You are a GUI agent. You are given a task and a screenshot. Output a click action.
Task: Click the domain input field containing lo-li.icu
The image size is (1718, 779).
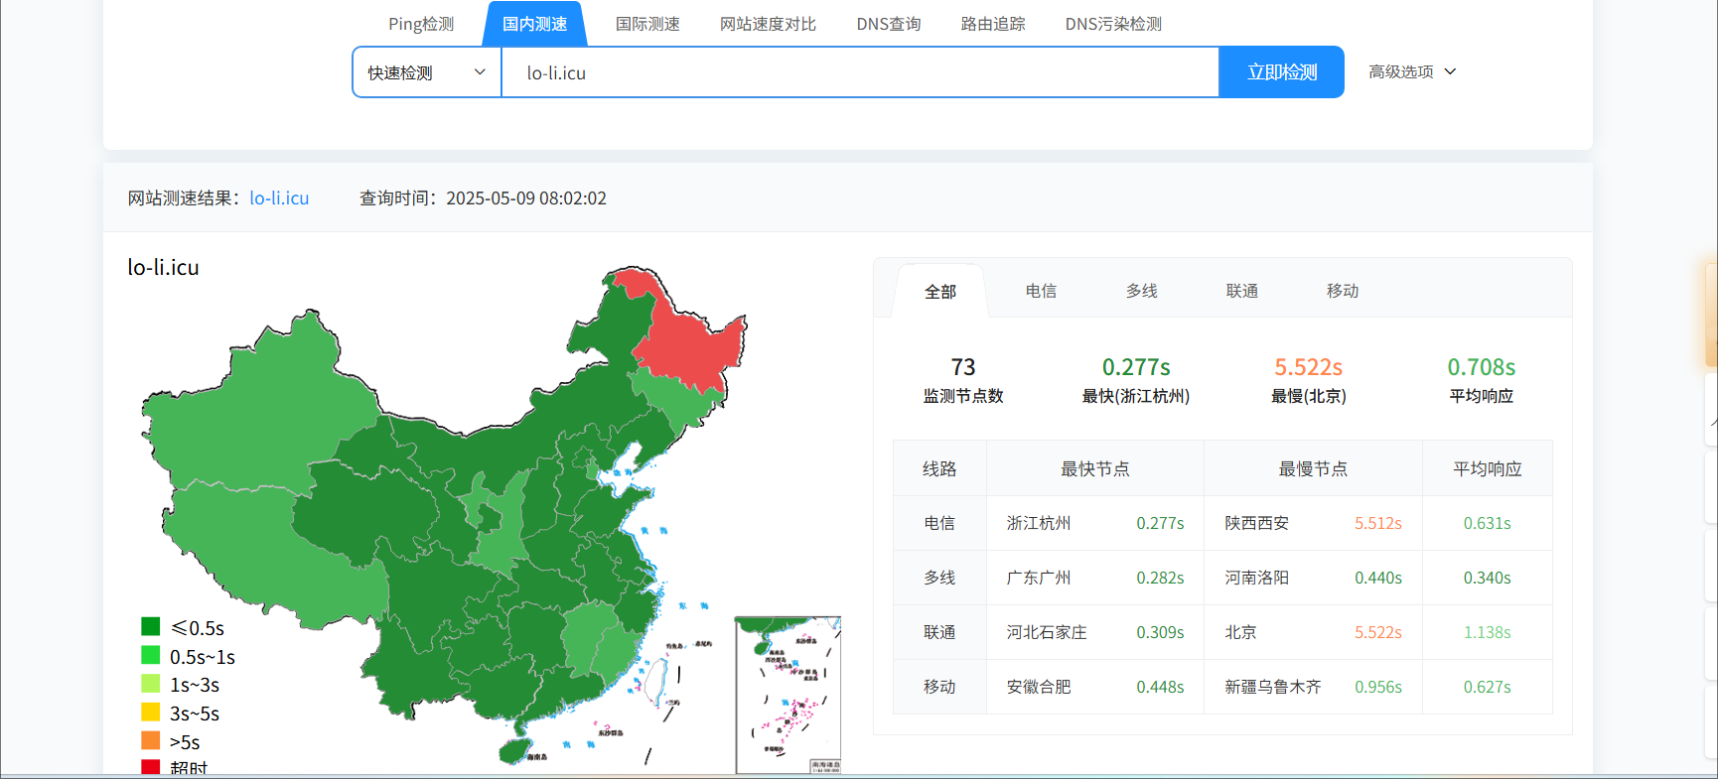pyautogui.click(x=859, y=72)
